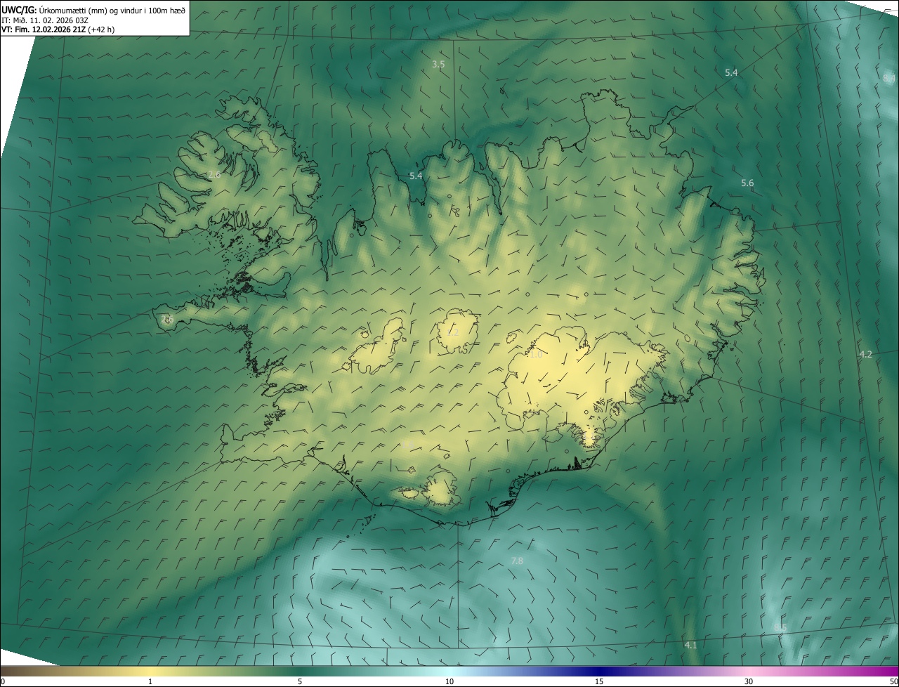
Task: Click the 5.4 label in the northern fjord
Action: point(416,176)
